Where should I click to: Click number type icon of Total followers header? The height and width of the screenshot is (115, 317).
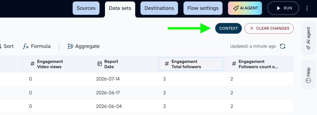[x=167, y=64]
